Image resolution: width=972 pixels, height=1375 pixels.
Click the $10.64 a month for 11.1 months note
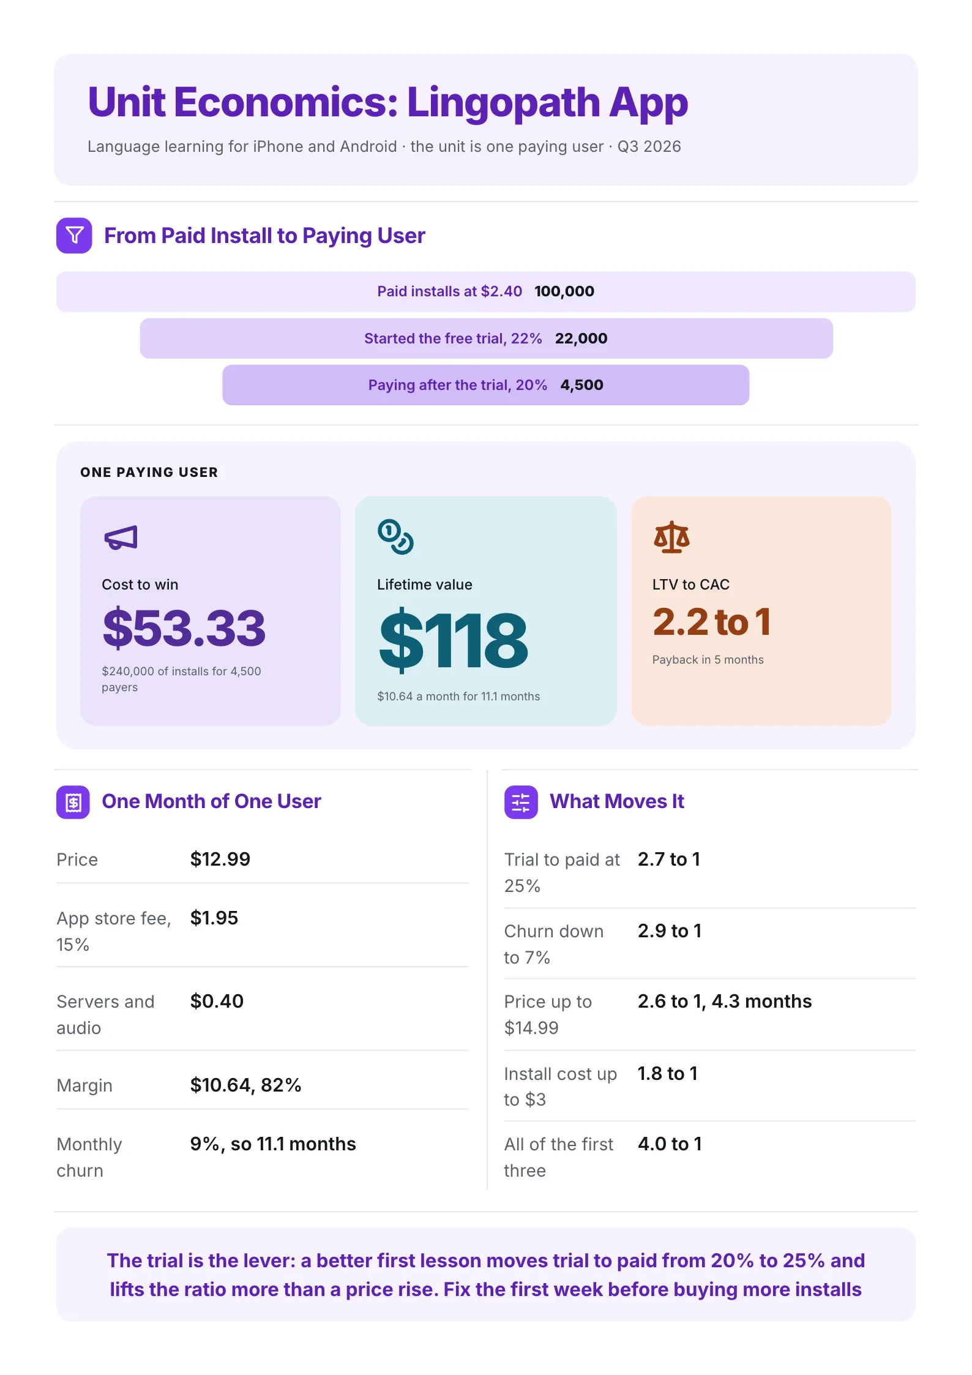[x=458, y=697]
